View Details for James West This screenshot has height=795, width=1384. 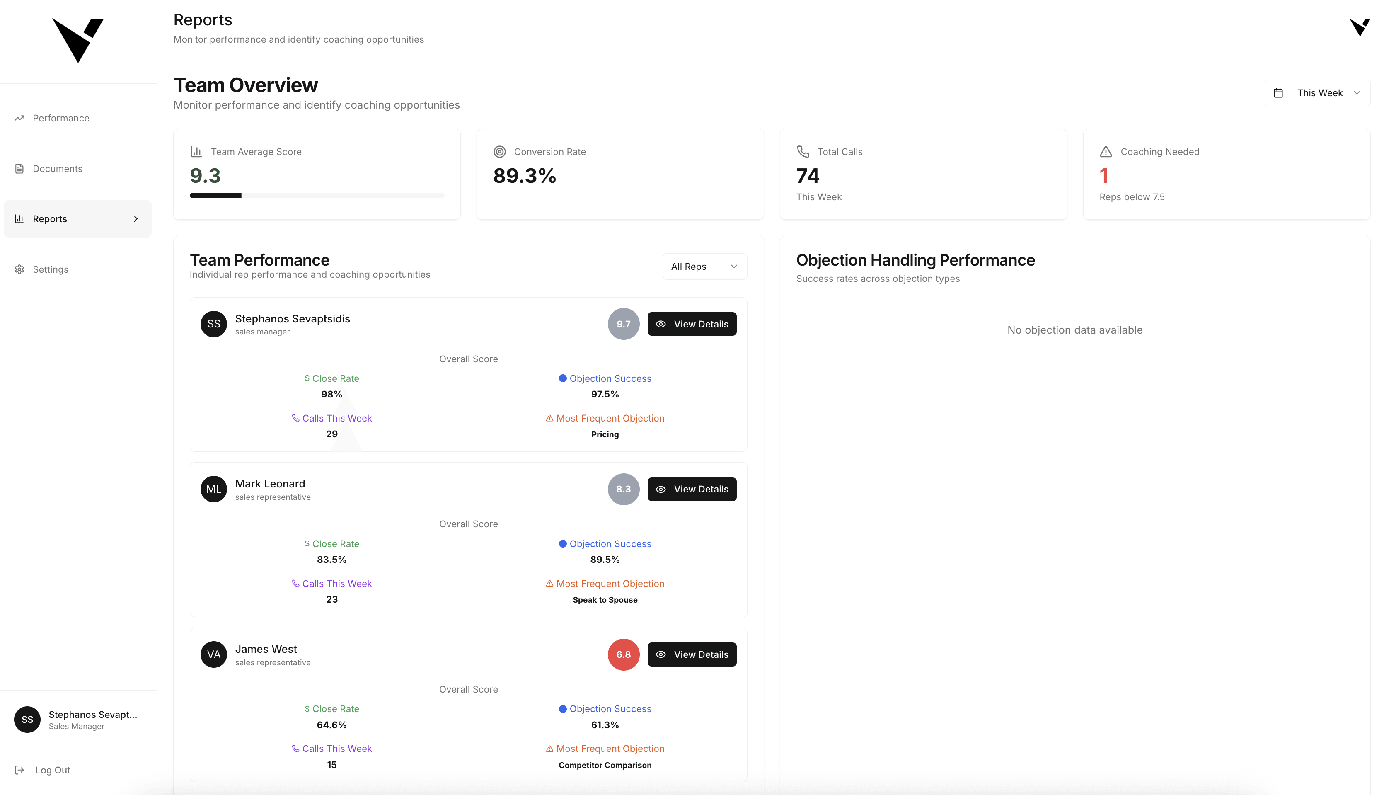[x=692, y=654]
